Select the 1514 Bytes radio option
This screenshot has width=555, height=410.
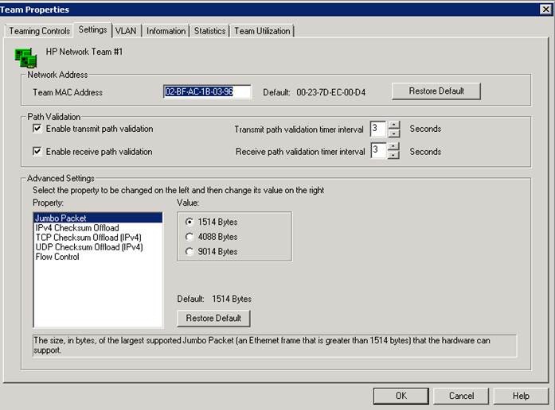189,222
